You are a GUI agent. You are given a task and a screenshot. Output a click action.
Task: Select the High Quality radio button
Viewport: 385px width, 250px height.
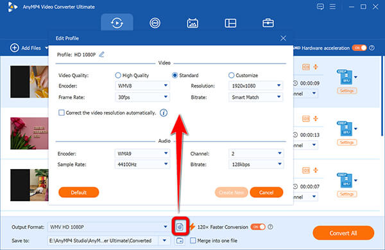pos(118,75)
